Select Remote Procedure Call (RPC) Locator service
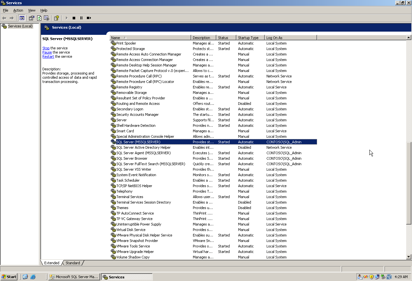Image resolution: width=412 pixels, height=281 pixels. pyautogui.click(x=145, y=82)
